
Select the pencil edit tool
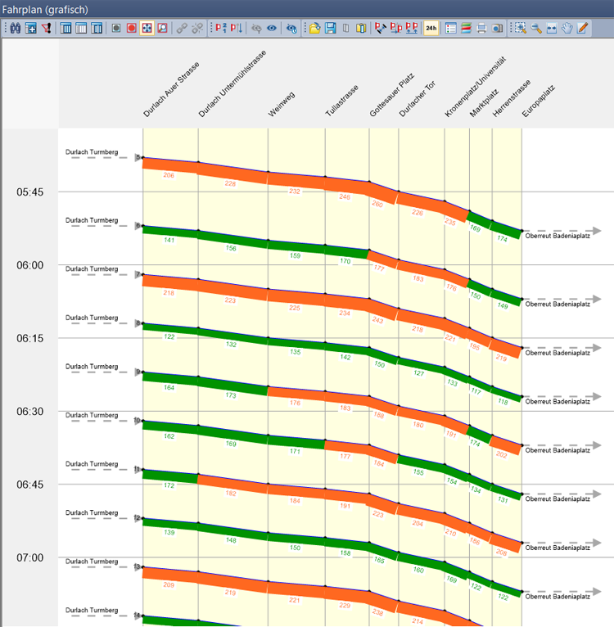point(582,28)
